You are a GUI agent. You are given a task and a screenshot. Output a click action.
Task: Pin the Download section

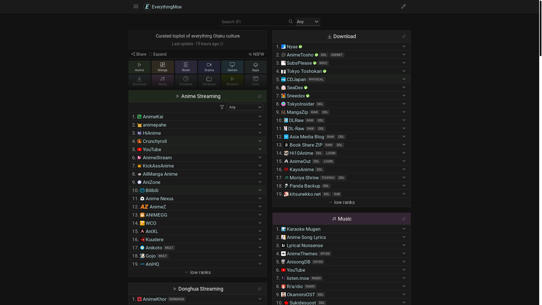(404, 36)
